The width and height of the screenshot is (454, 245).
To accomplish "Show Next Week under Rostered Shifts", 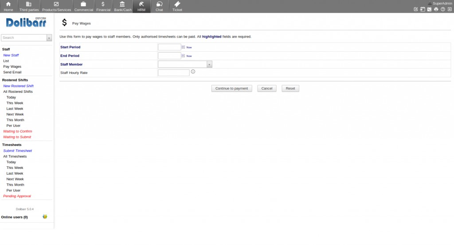I will [x=15, y=115].
